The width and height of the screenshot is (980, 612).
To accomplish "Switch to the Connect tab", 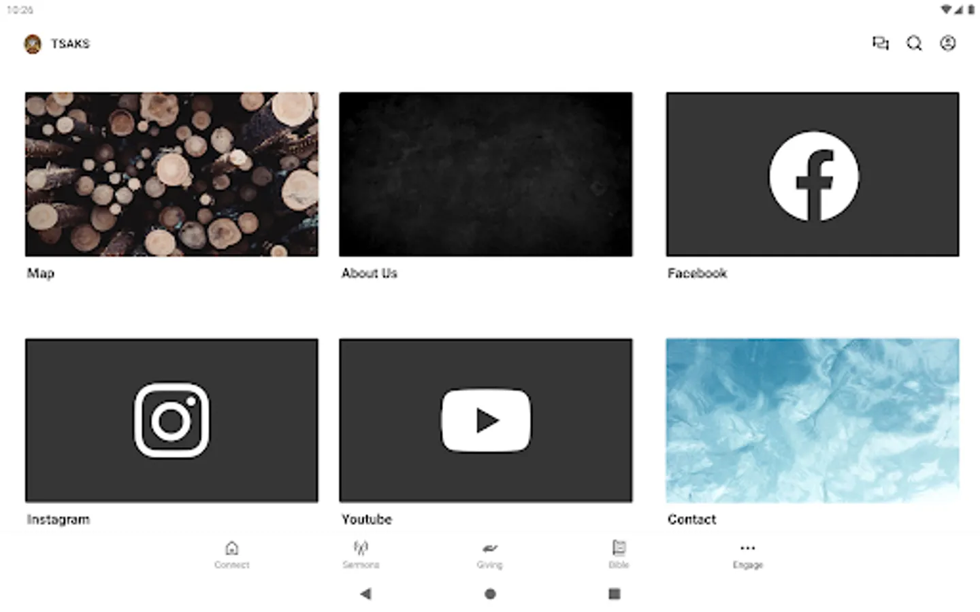I will (x=232, y=555).
